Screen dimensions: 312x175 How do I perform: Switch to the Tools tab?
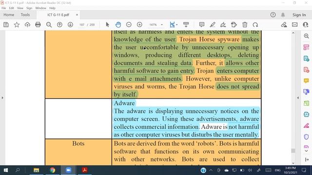click(25, 15)
